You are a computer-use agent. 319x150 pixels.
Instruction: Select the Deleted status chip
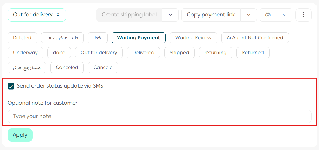point(22,38)
